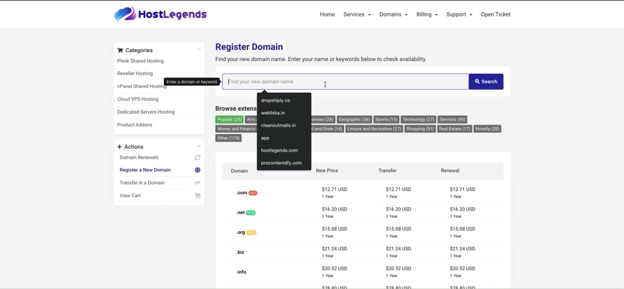Click the New Price column header
The height and width of the screenshot is (289, 624).
[x=327, y=171]
